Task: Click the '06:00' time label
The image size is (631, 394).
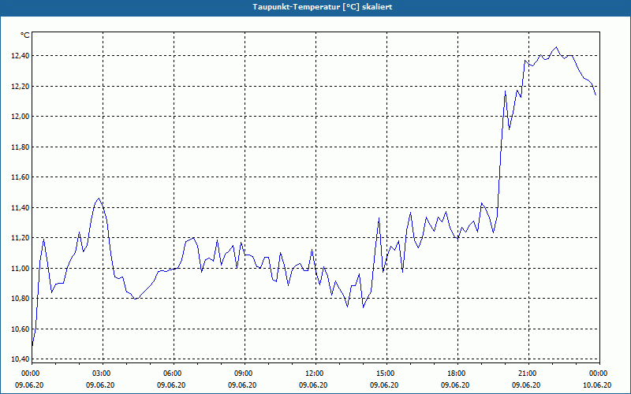Action: click(x=171, y=374)
